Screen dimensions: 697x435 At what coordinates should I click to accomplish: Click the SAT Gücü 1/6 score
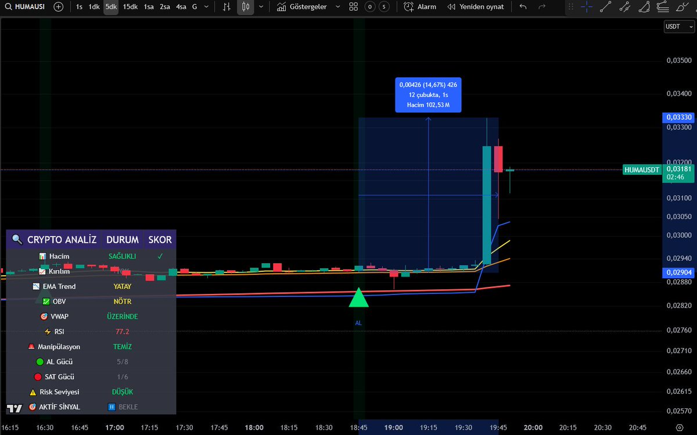click(123, 377)
